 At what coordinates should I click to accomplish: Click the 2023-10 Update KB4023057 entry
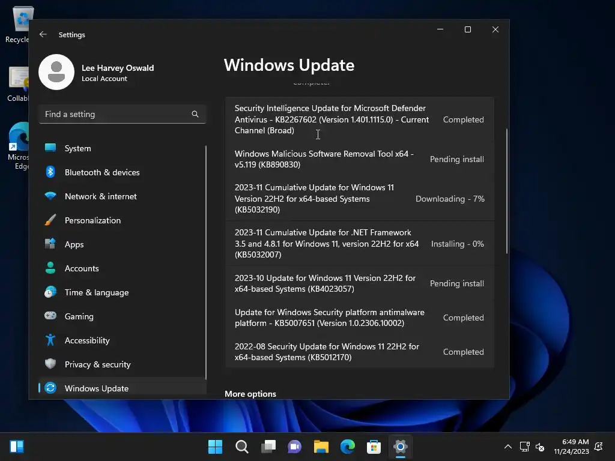coord(359,283)
